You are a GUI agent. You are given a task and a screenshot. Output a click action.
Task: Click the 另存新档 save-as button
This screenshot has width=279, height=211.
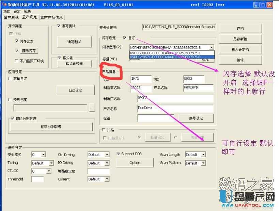pyautogui.click(x=240, y=38)
